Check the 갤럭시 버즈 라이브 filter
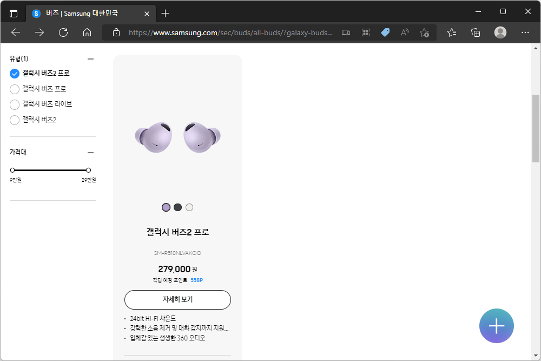541x361 pixels. (x=15, y=104)
